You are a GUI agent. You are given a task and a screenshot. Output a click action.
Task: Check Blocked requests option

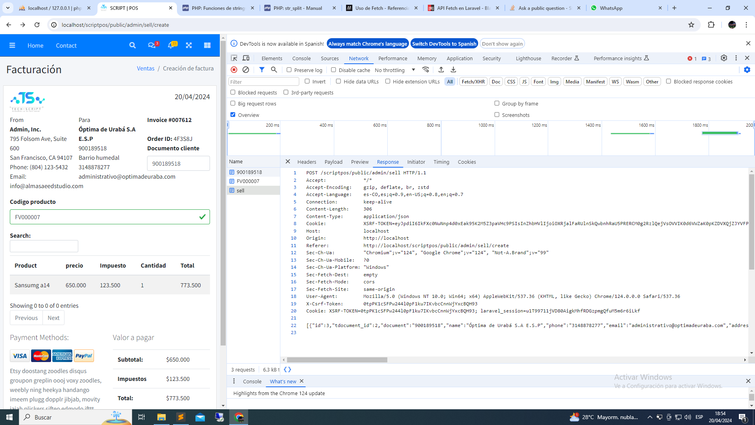(233, 92)
